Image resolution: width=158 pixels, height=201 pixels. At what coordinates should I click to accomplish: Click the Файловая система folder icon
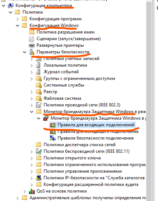pos(39,98)
